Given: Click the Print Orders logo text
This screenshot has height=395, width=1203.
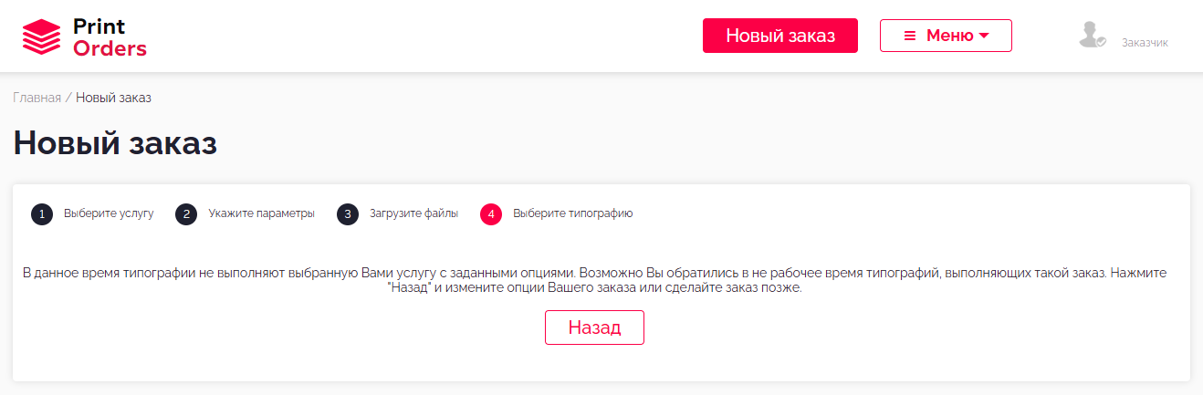Looking at the screenshot, I should [109, 37].
